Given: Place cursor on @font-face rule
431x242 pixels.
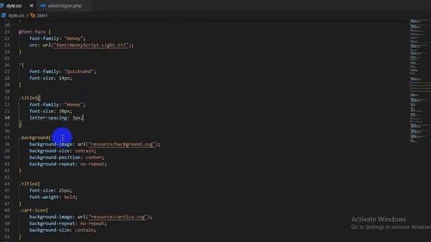Looking at the screenshot, I should coord(32,32).
